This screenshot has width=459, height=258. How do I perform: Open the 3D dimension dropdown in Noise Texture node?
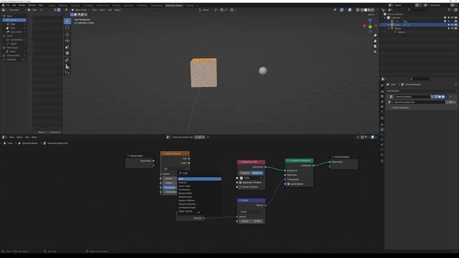click(175, 169)
